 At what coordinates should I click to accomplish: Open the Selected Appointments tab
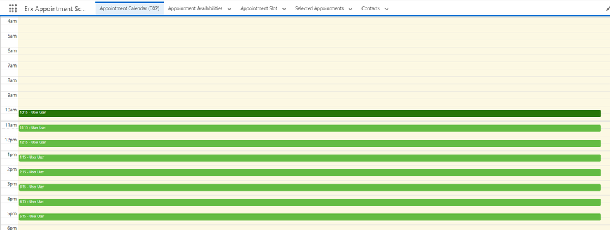319,8
